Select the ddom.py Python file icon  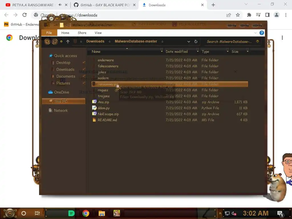pyautogui.click(x=94, y=108)
